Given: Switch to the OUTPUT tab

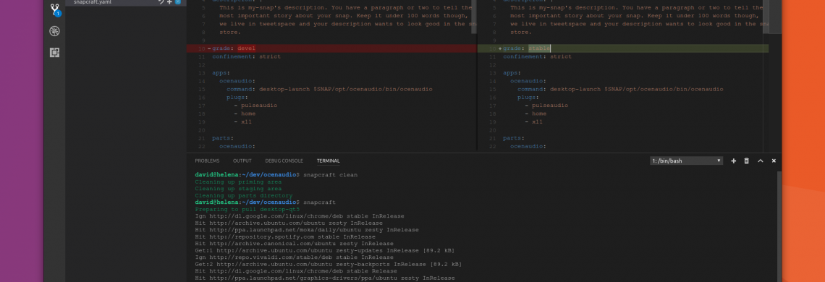Looking at the screenshot, I should point(242,161).
